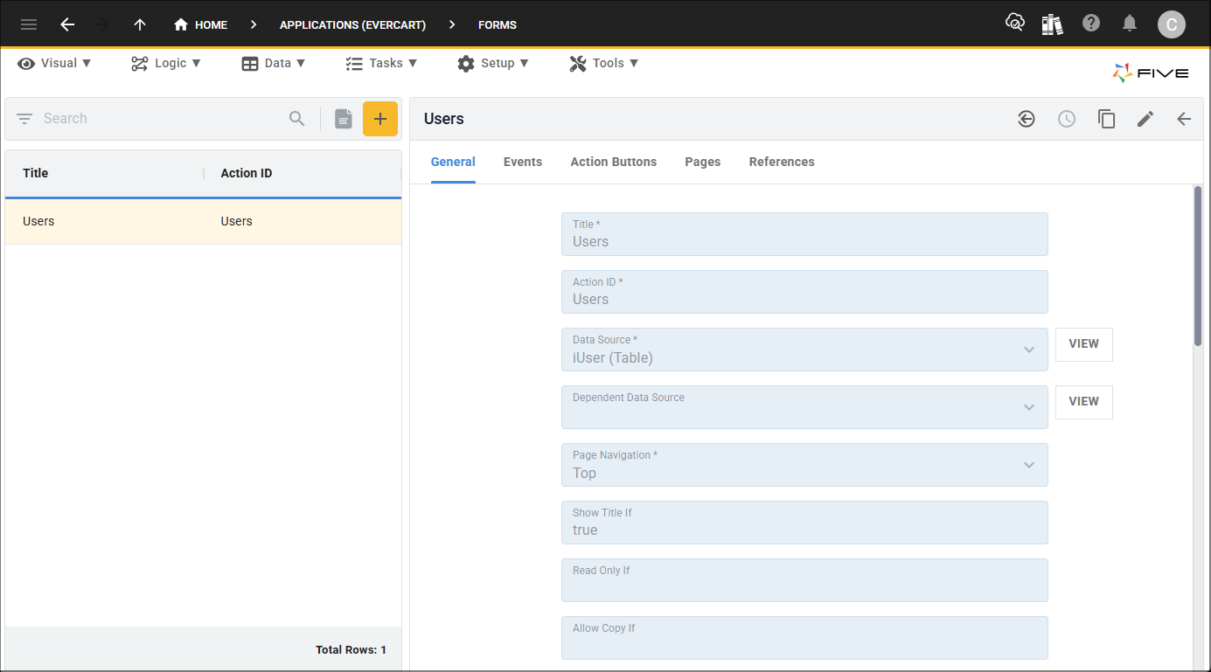Expand the Dependent Data Source dropdown
Screen dimensions: 1211x672
[1029, 407]
